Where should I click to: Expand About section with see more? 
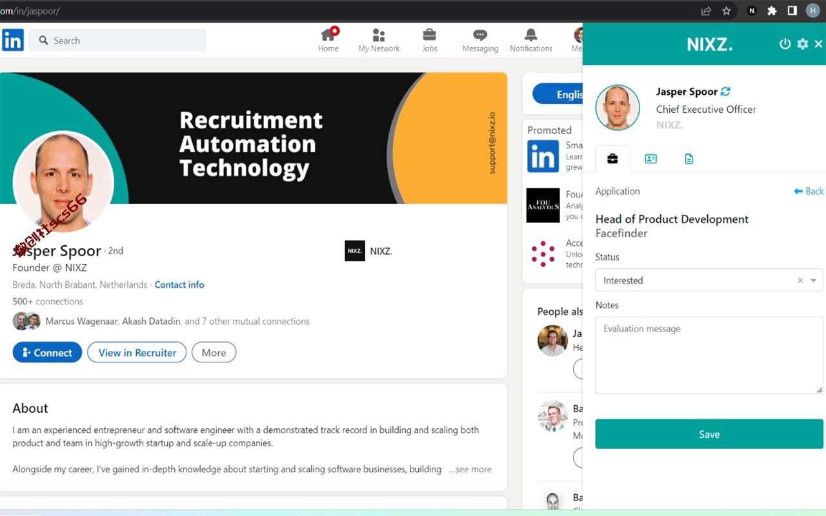coord(470,470)
